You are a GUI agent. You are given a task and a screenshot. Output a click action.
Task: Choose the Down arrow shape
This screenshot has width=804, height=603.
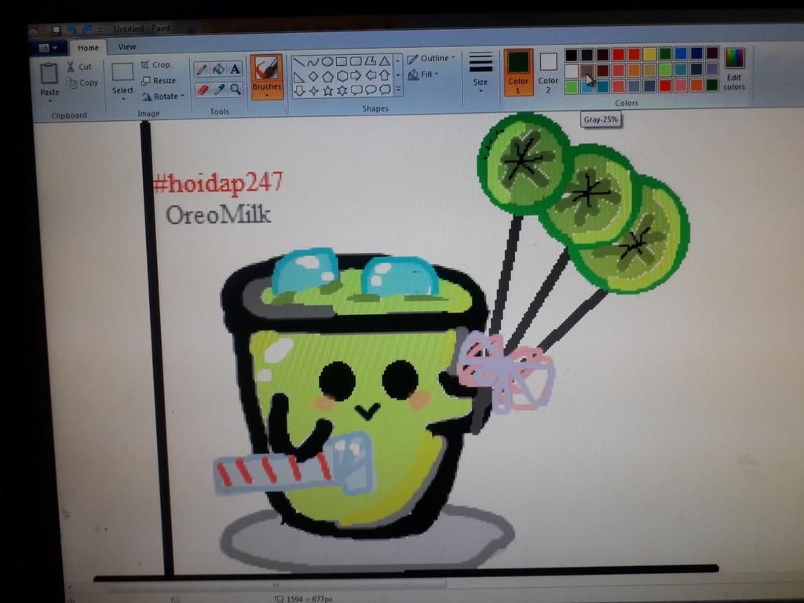299,92
